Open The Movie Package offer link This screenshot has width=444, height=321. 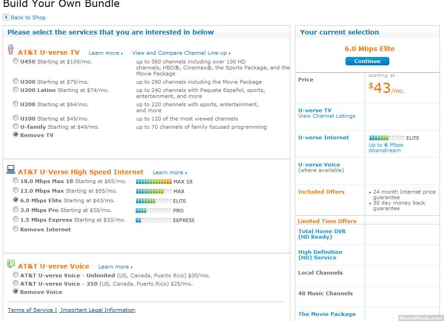[327, 314]
